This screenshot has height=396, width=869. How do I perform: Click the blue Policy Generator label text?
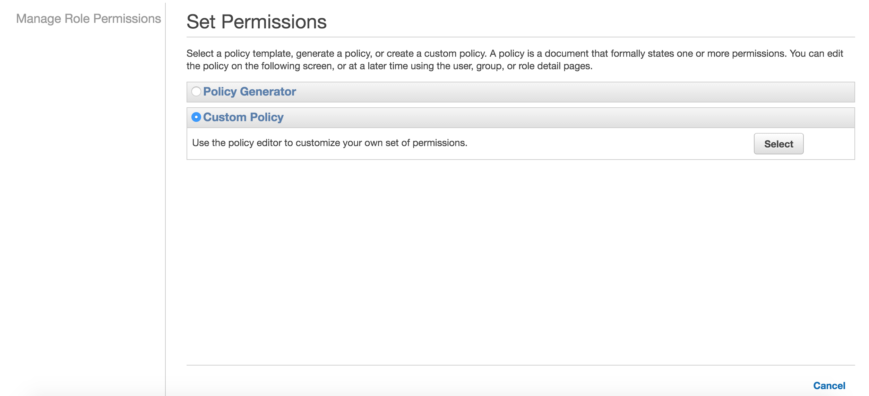250,92
